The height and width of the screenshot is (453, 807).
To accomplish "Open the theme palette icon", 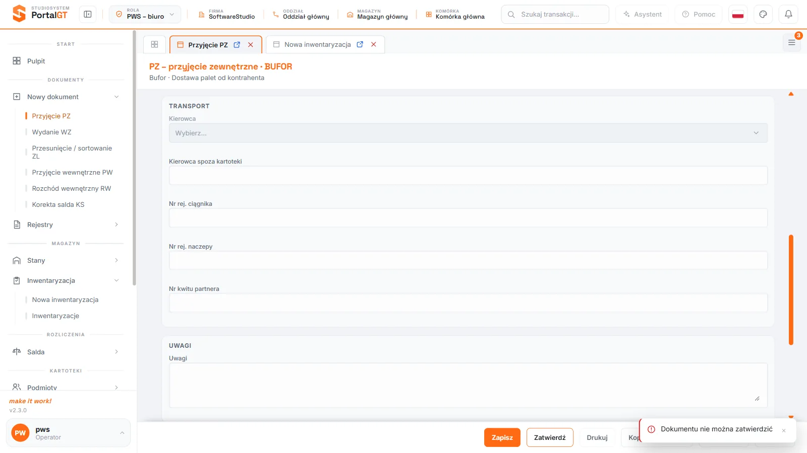I will (763, 14).
